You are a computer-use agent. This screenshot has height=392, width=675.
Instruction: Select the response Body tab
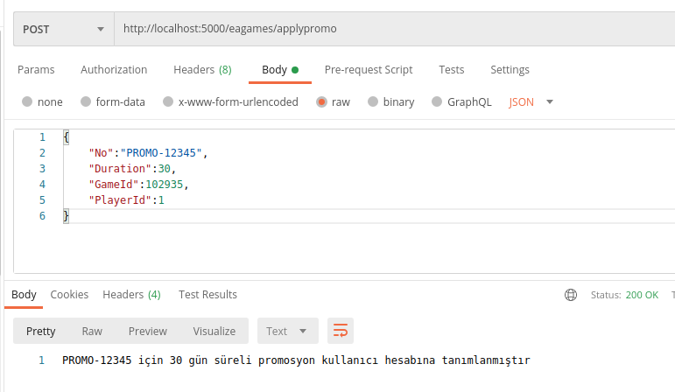24,295
